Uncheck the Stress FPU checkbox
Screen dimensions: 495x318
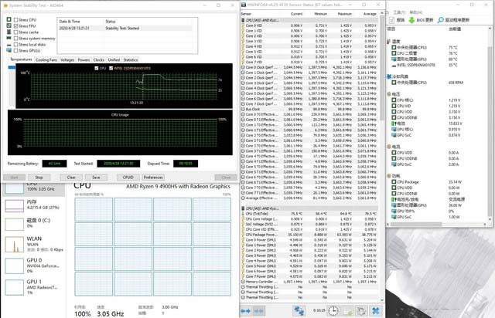pyautogui.click(x=15, y=25)
